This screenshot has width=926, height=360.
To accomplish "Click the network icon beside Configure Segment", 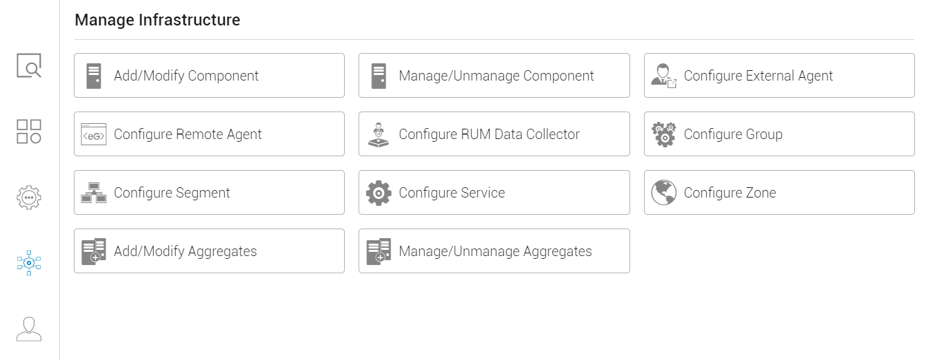I will [94, 193].
